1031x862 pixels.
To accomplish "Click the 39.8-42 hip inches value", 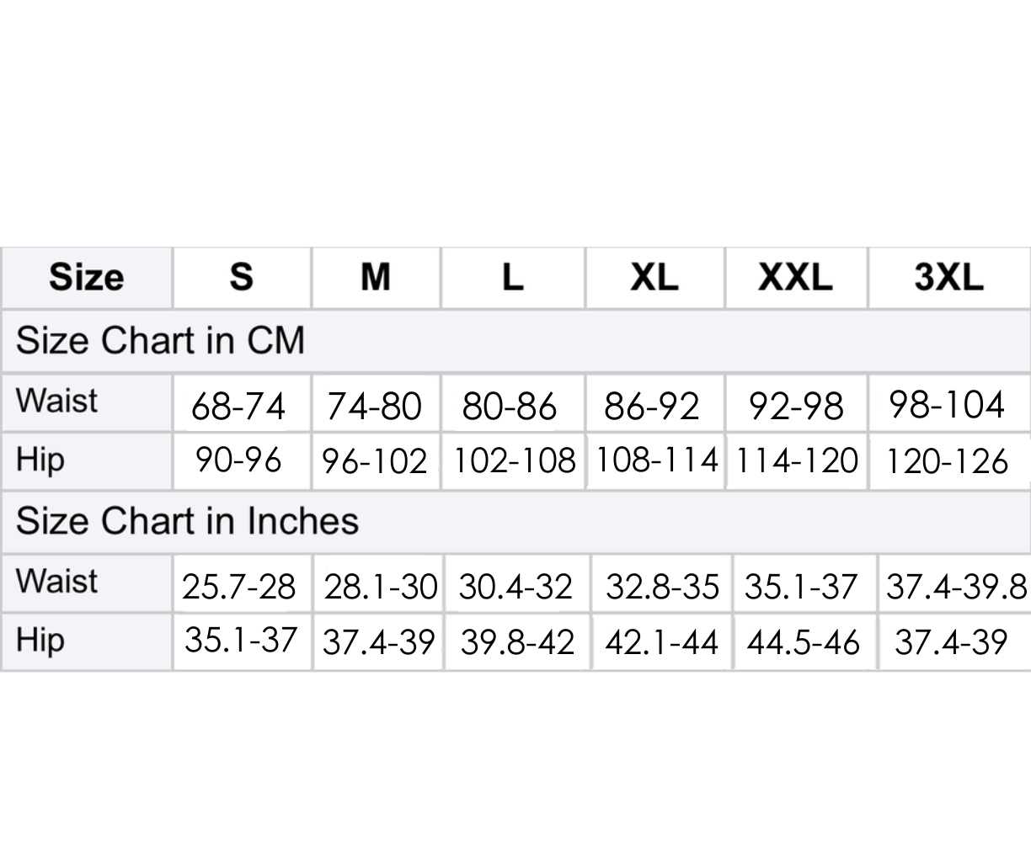I will pyautogui.click(x=517, y=643).
